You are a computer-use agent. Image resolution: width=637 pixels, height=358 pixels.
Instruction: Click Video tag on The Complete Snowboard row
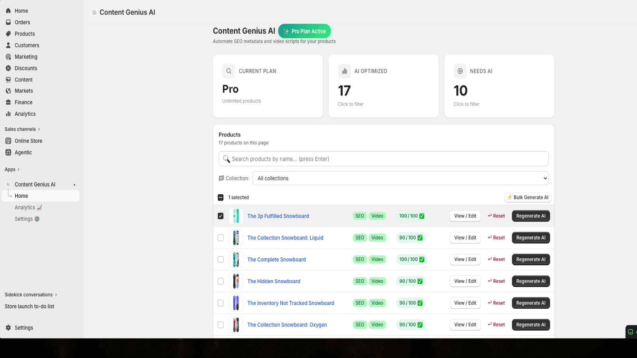[x=377, y=259]
